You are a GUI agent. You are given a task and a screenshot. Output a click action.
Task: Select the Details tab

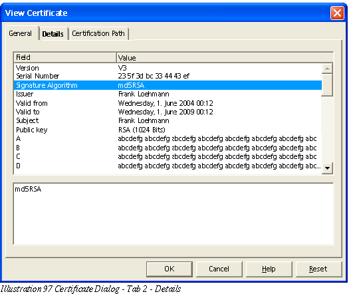coord(53,34)
